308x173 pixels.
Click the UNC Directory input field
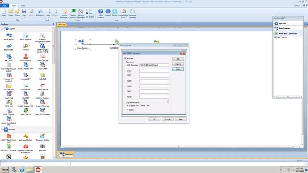coord(154,65)
